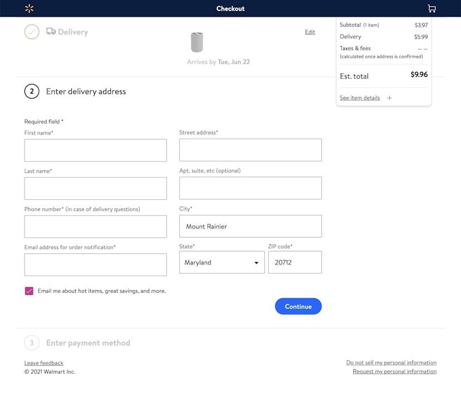
Task: Click the green checkmark on the Delivery step
Action: pos(32,32)
